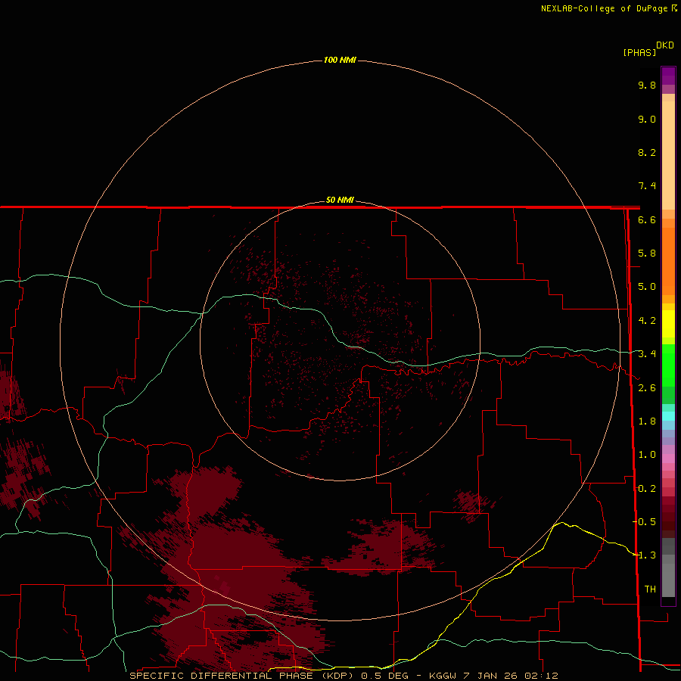Click the 0.5 DEG elevation text in the caption
The image size is (681, 681).
pyautogui.click(x=386, y=676)
